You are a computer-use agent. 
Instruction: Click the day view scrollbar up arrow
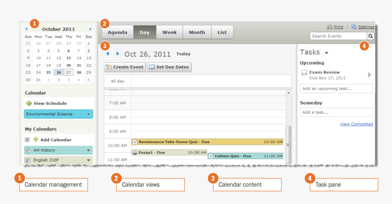point(289,93)
